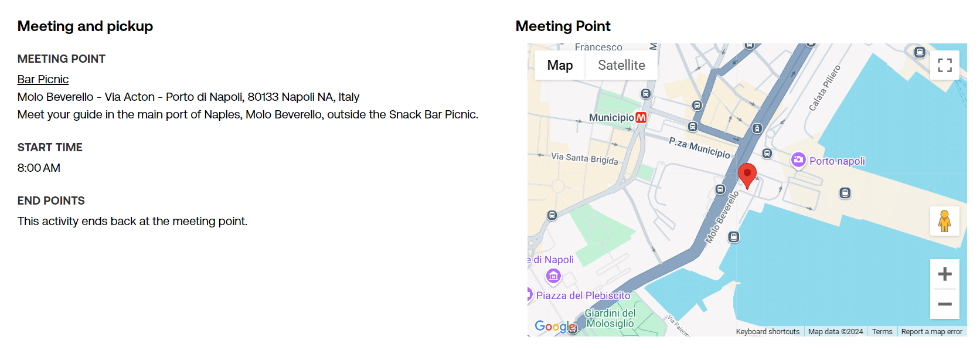Screen dimensions: 980x350
Task: Click the bus stop icon near Molo Beverello
Action: coord(720,189)
